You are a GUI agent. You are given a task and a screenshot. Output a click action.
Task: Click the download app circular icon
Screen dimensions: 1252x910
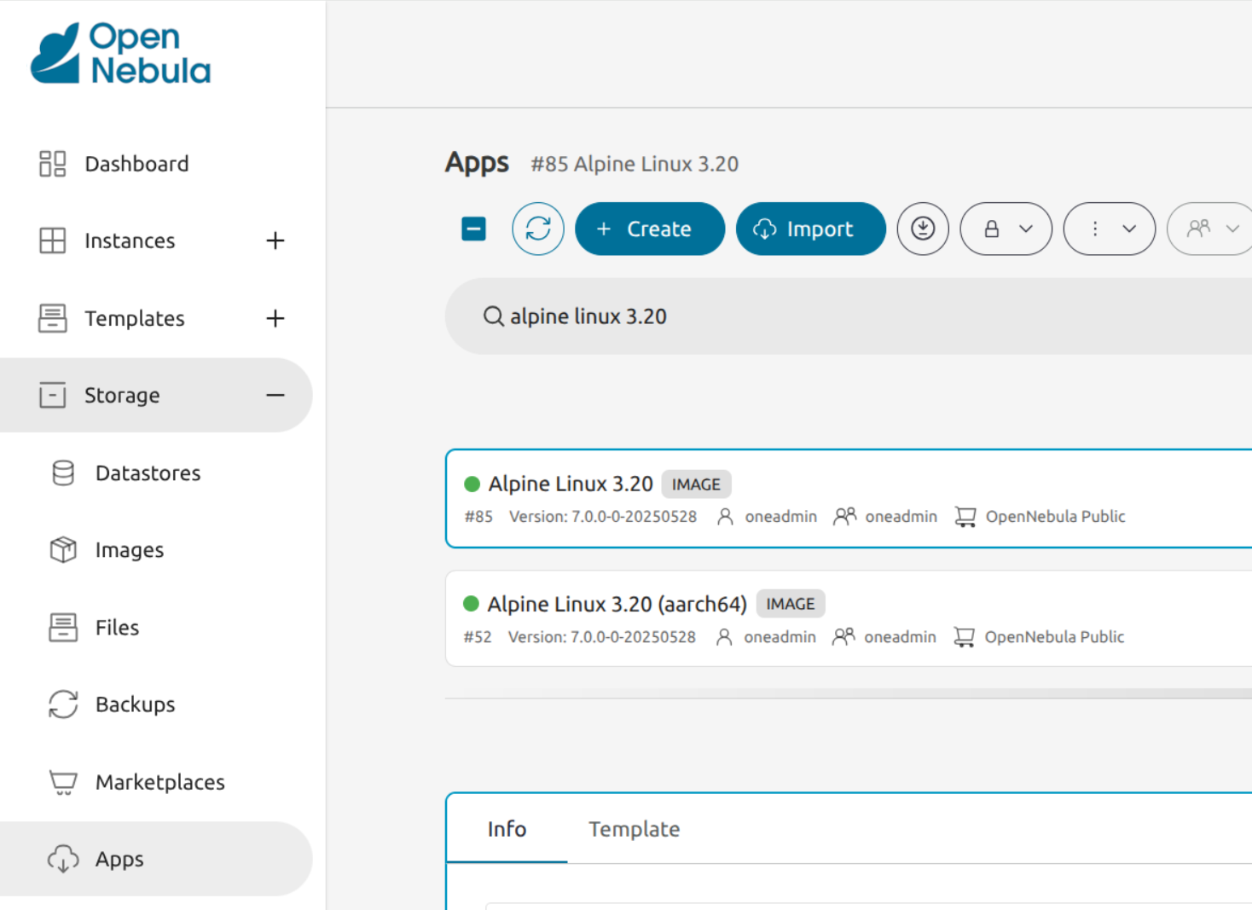click(922, 229)
